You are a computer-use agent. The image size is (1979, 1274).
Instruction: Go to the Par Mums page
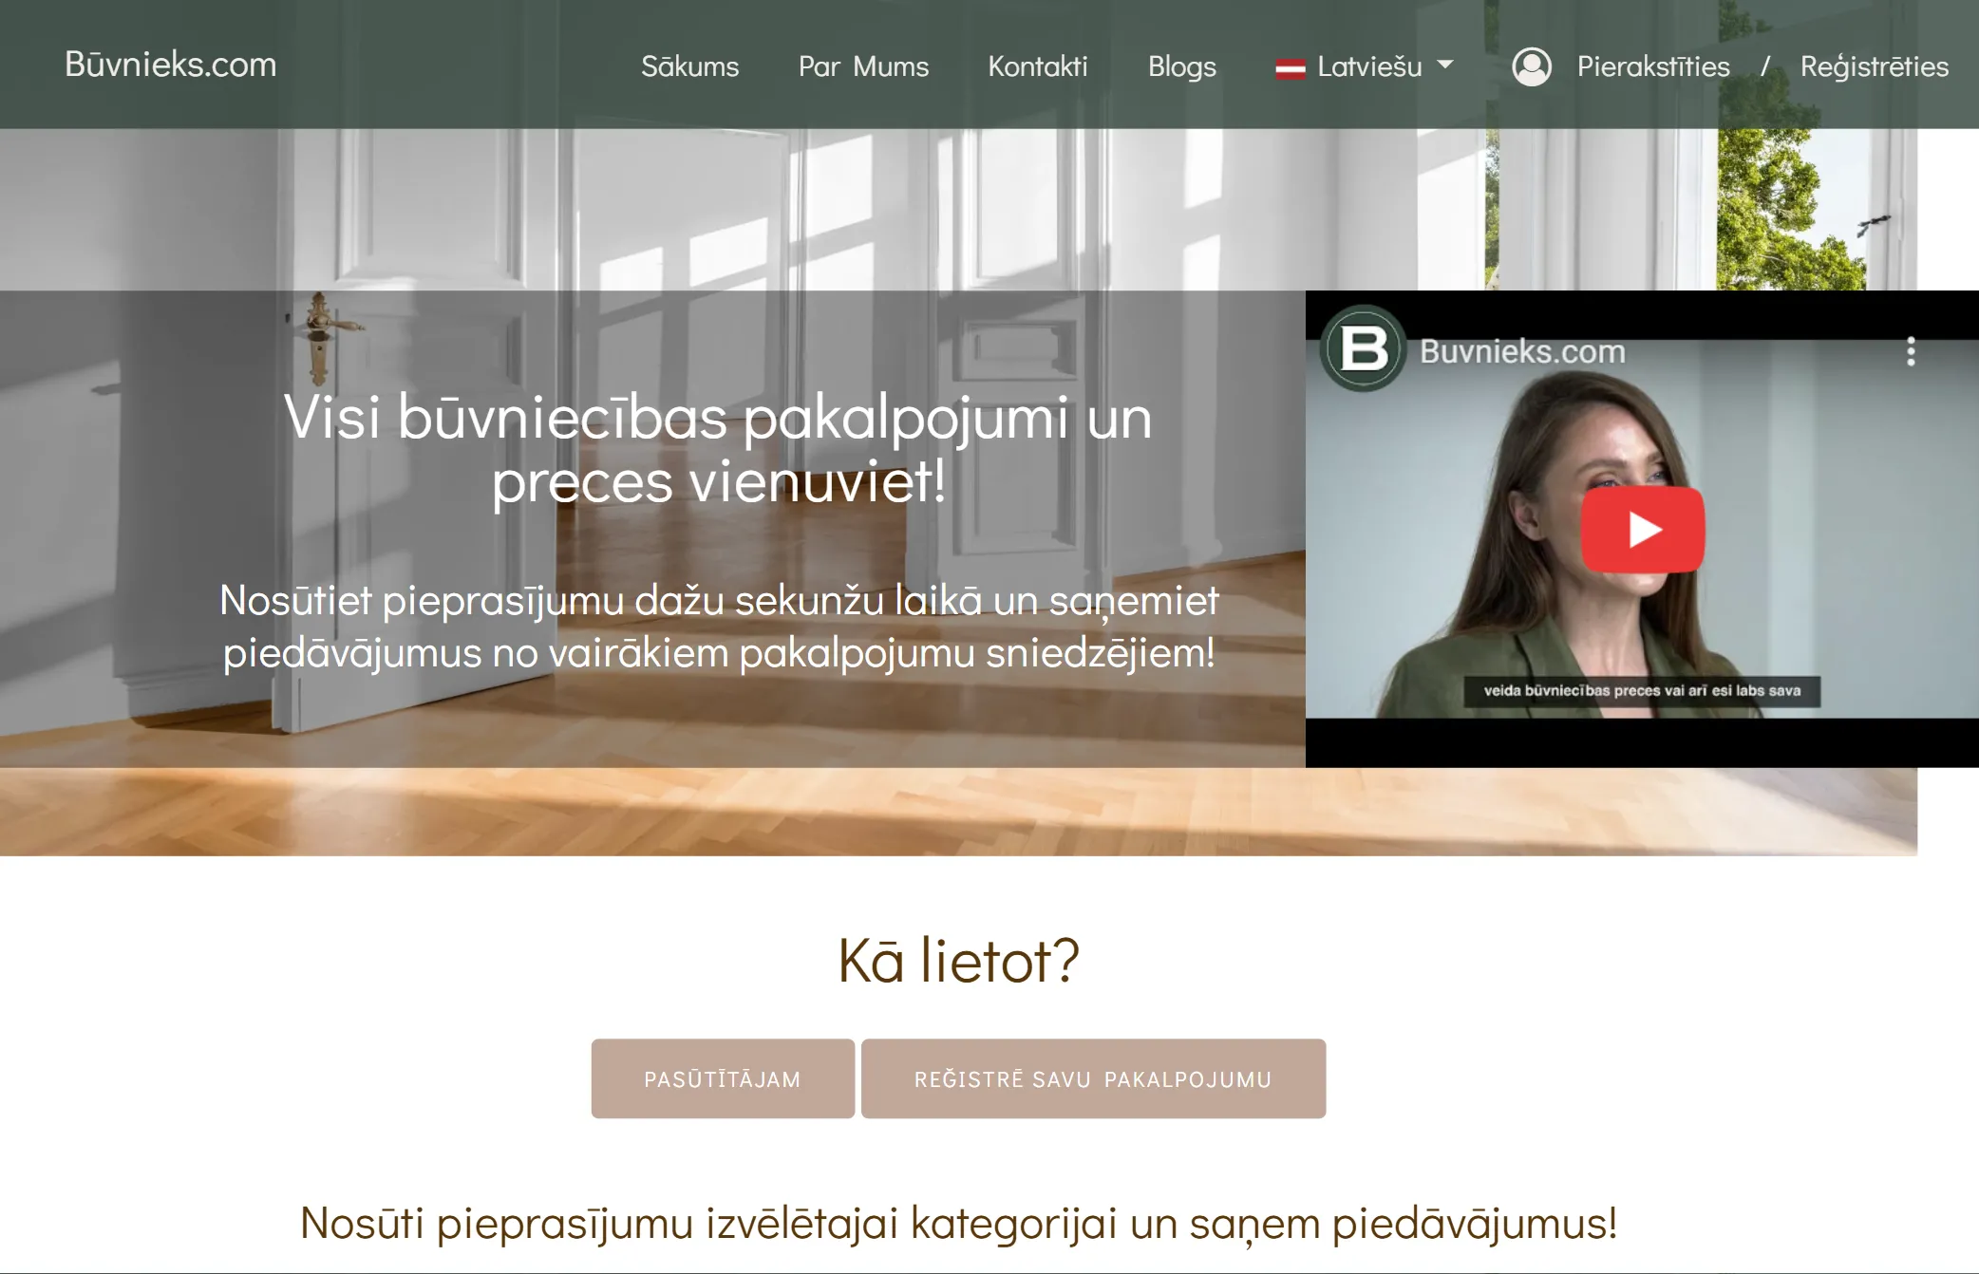point(862,66)
